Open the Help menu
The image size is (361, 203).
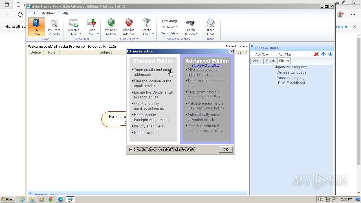pos(64,13)
